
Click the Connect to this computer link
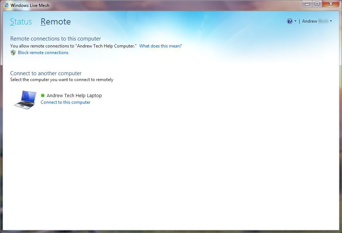65,102
